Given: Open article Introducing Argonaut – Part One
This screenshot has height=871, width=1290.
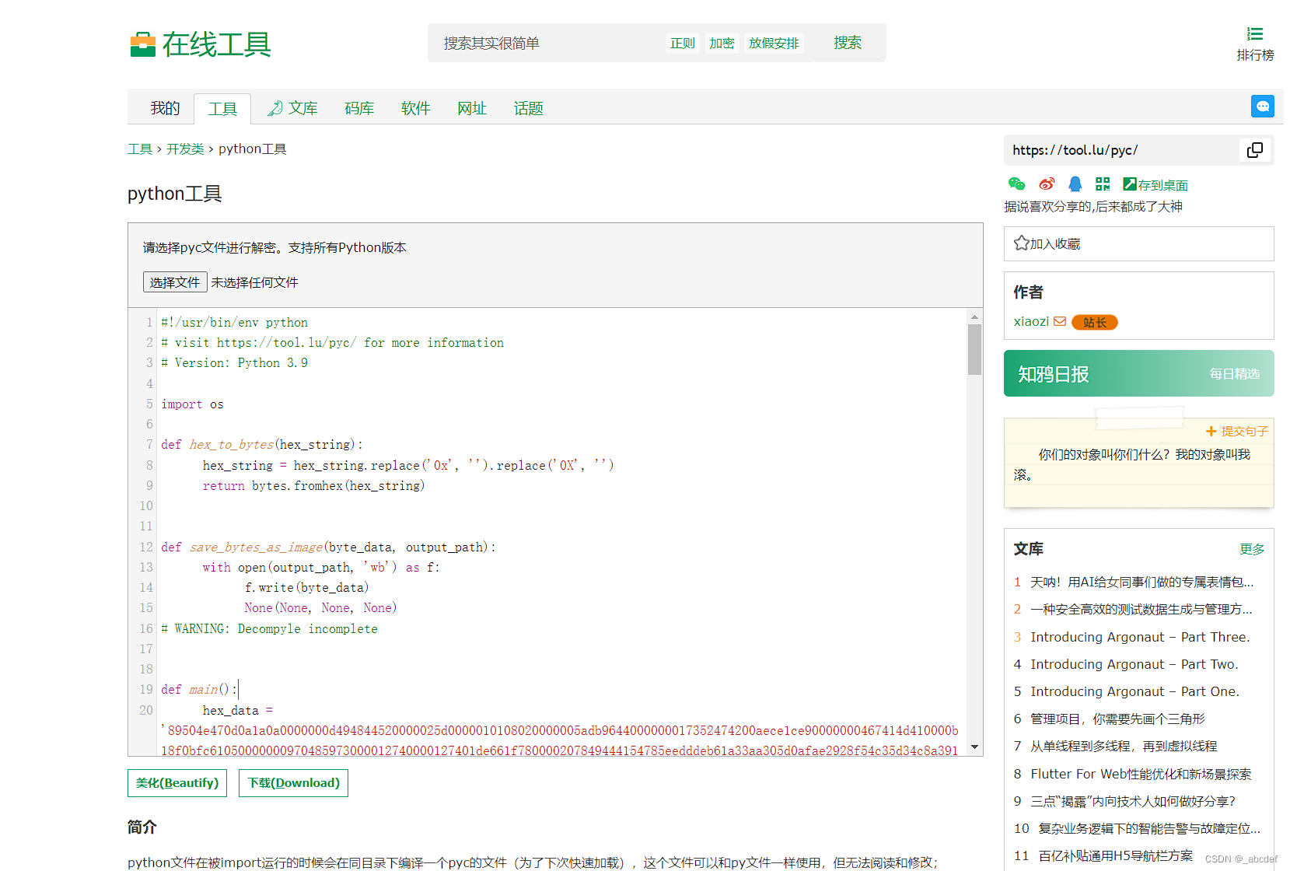Looking at the screenshot, I should (x=1135, y=691).
